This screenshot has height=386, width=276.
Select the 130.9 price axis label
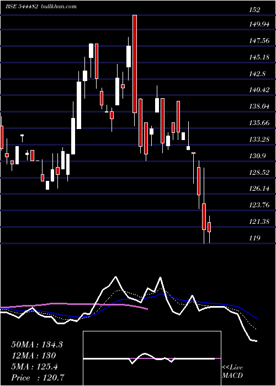pos(258,156)
